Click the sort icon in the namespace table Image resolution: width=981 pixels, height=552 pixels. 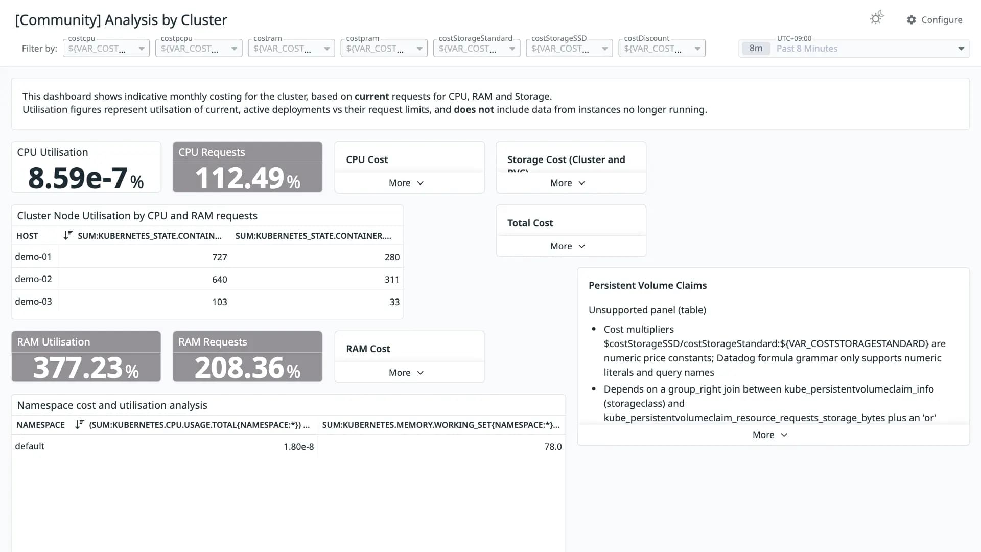coord(79,424)
